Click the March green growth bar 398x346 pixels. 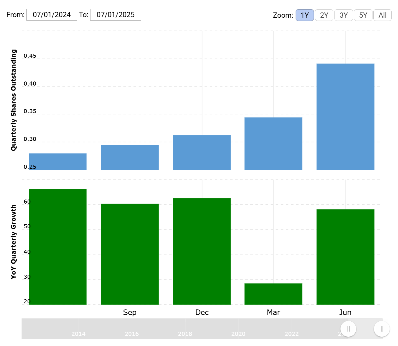click(x=273, y=294)
